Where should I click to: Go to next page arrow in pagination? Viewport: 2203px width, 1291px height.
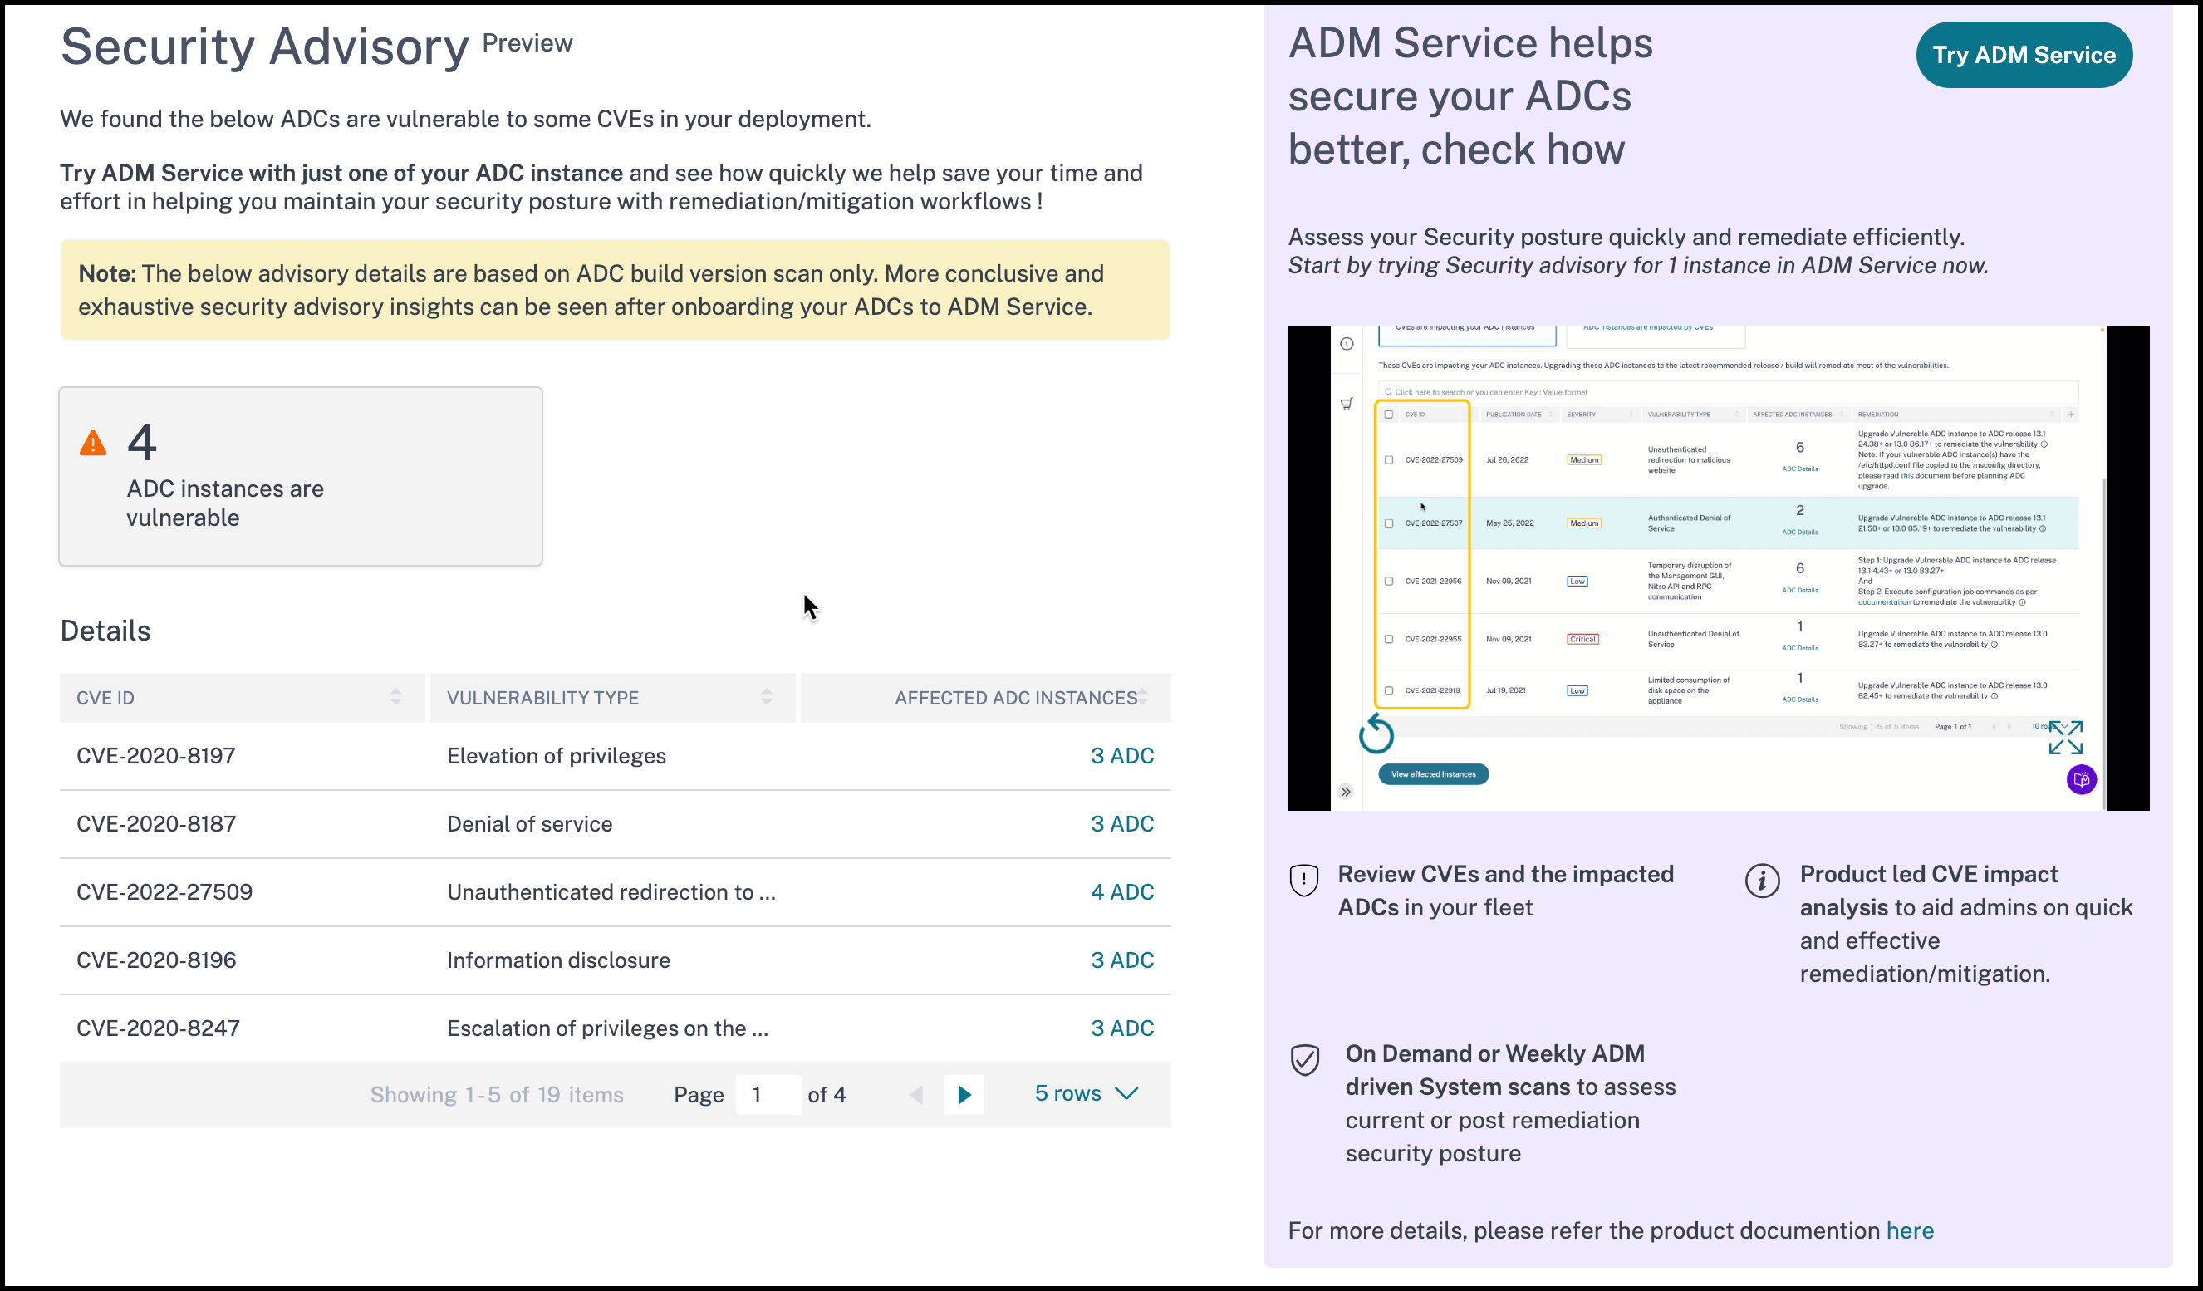pos(964,1094)
